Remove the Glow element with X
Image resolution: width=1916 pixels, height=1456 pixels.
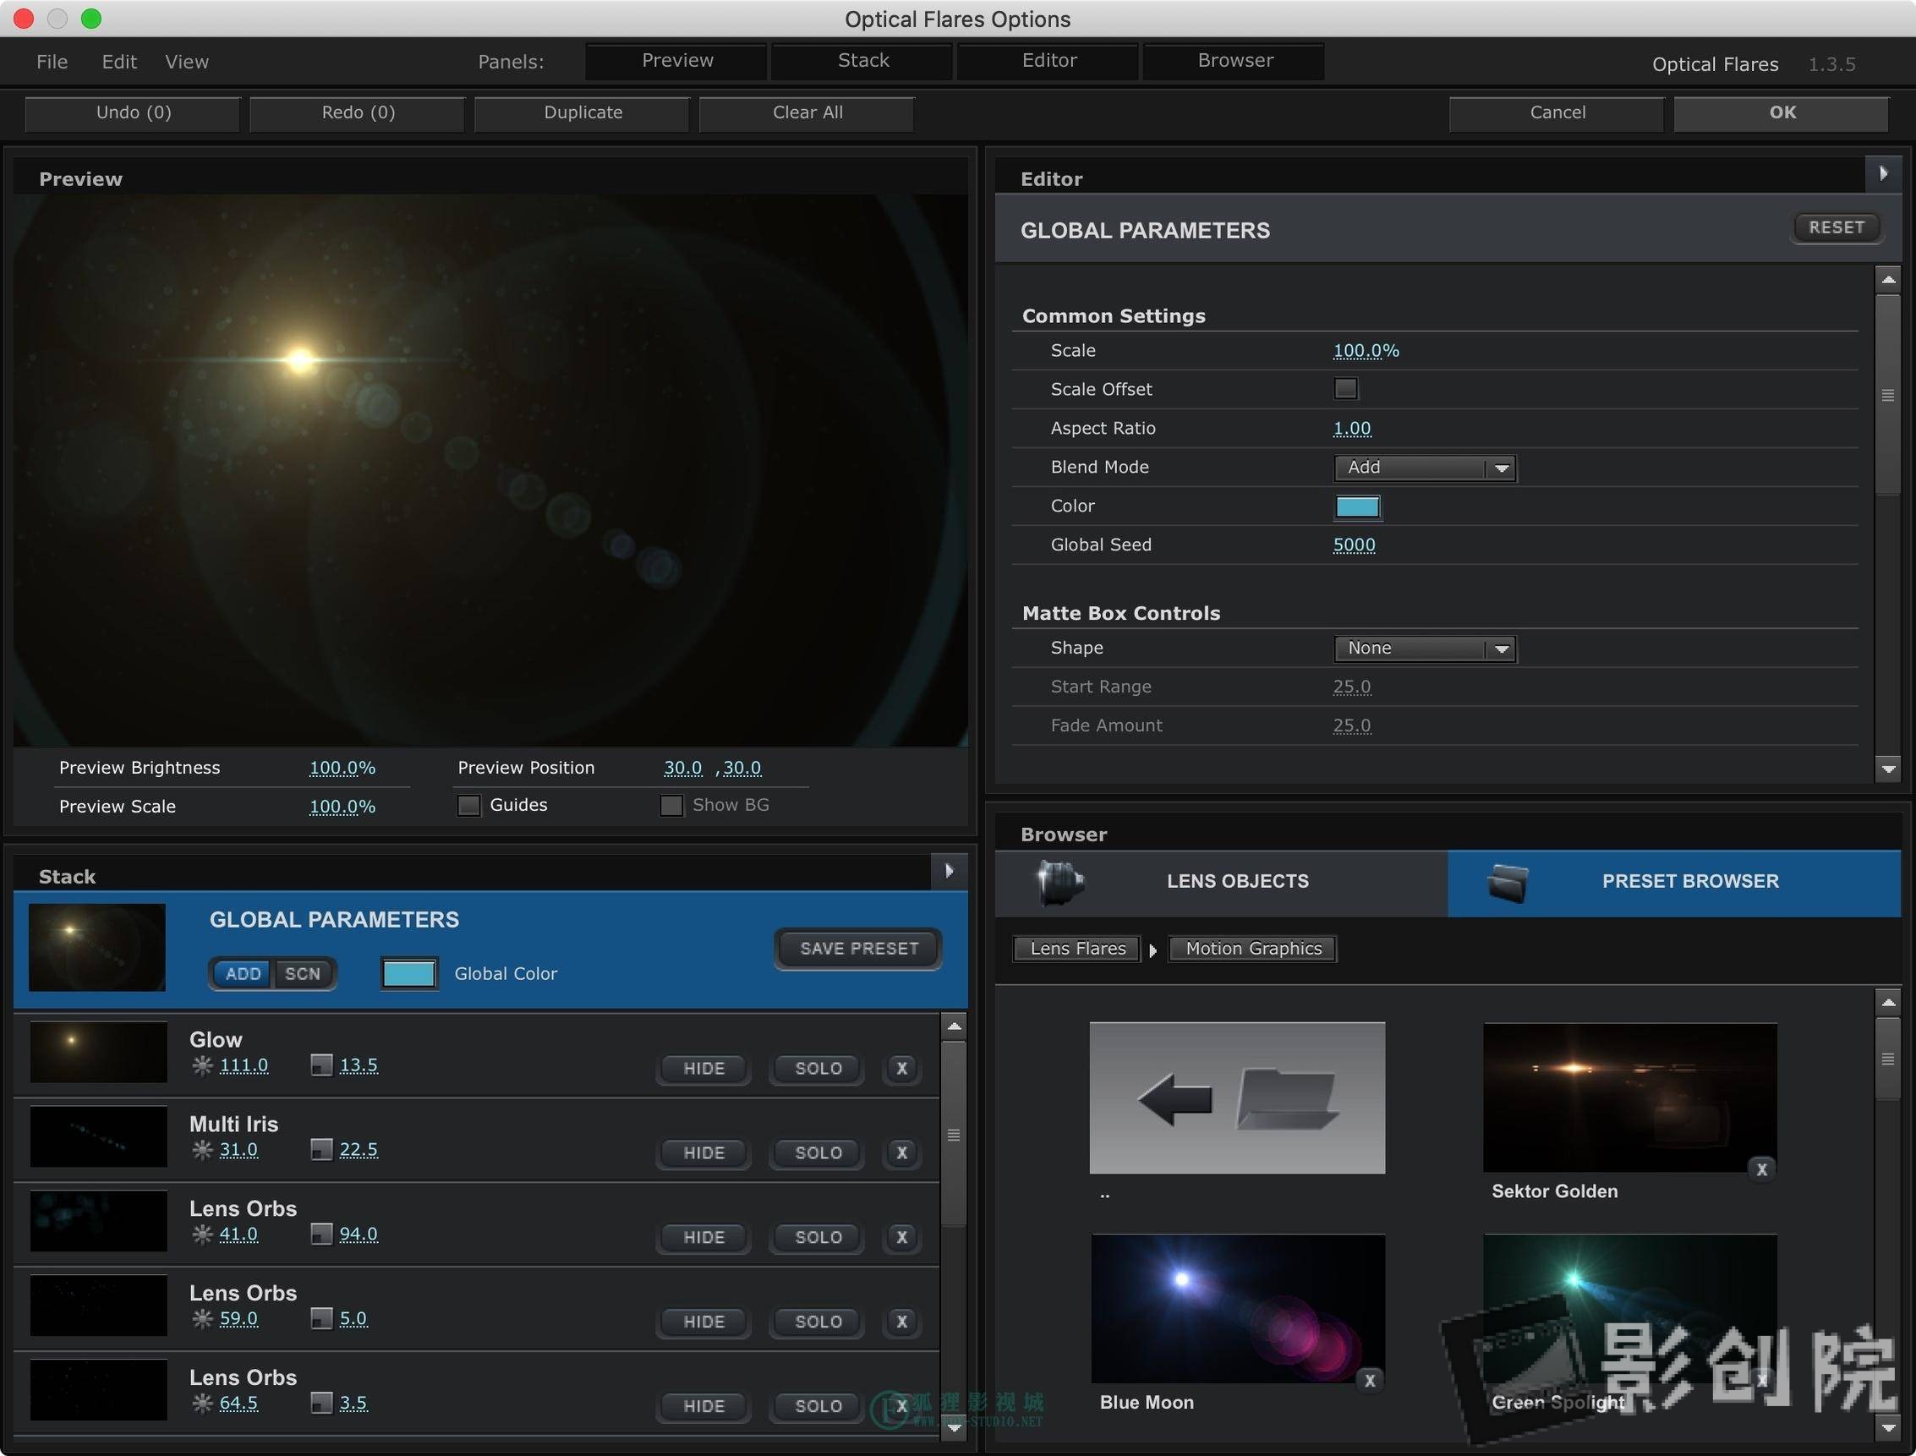(901, 1069)
